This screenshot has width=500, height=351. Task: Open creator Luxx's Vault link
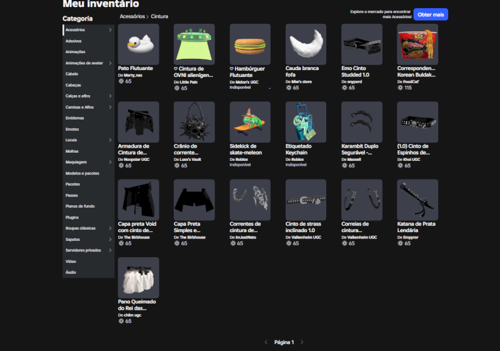click(191, 159)
